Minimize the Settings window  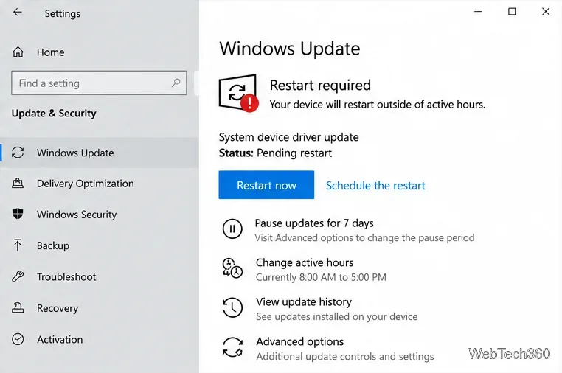[x=478, y=12]
